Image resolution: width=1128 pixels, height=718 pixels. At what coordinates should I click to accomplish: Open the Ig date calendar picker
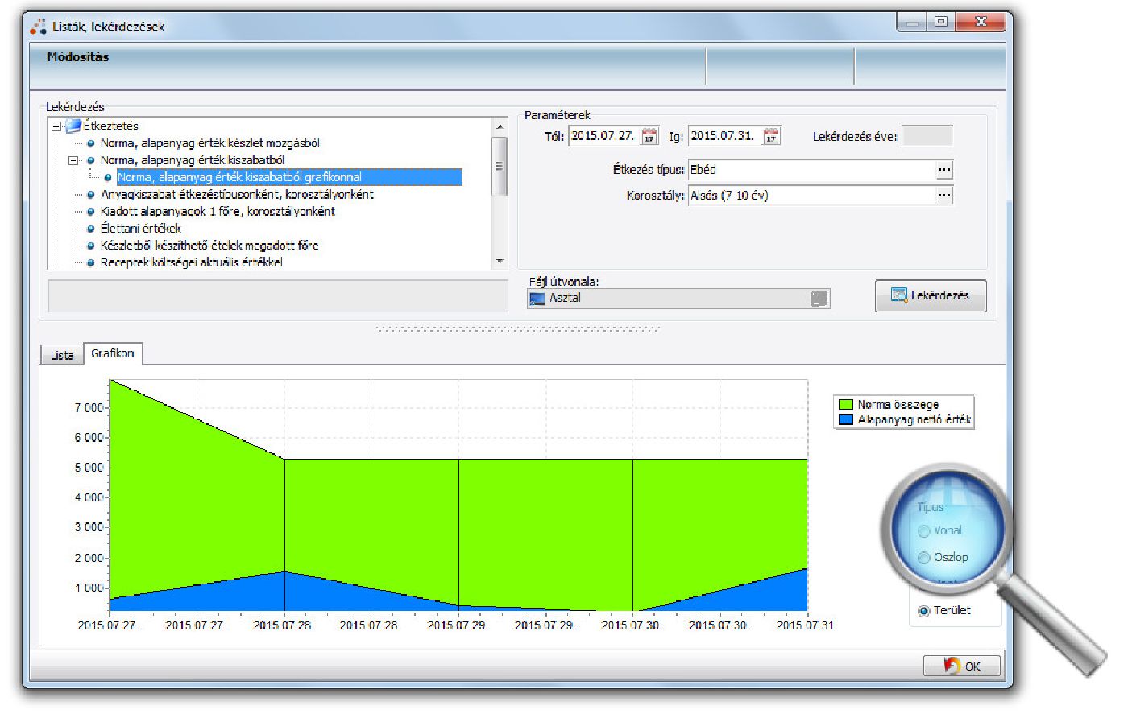tap(771, 137)
